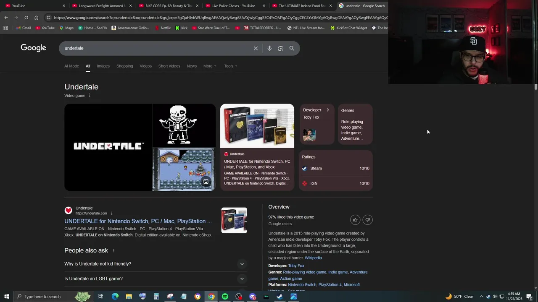Screen dimensions: 538x302
Task: Reload the page
Action: [26, 18]
